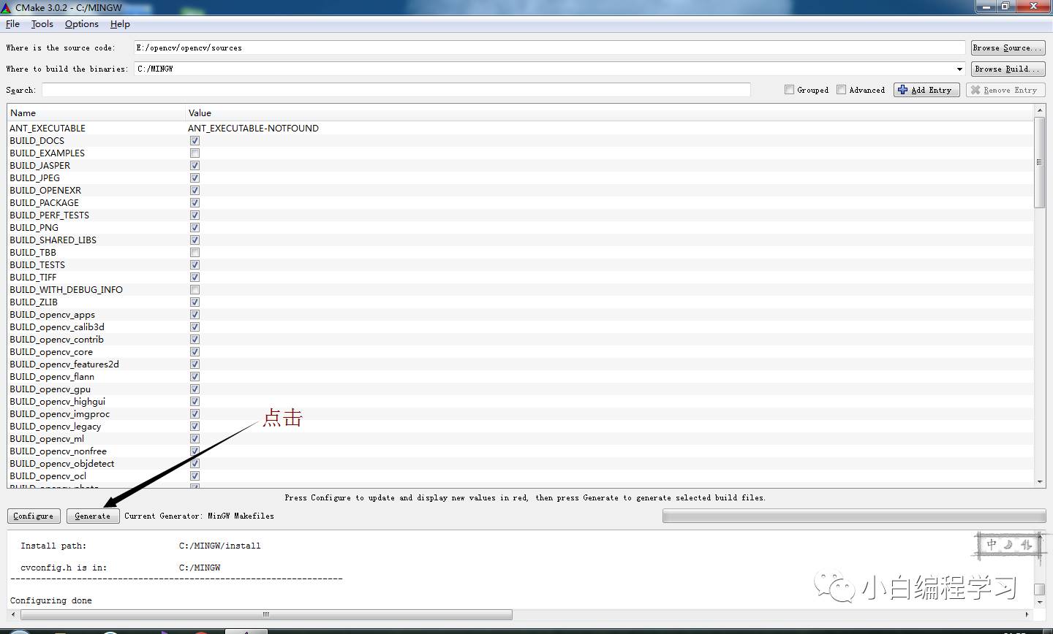Click the Remove Entry button
The height and width of the screenshot is (634, 1053).
click(1005, 90)
